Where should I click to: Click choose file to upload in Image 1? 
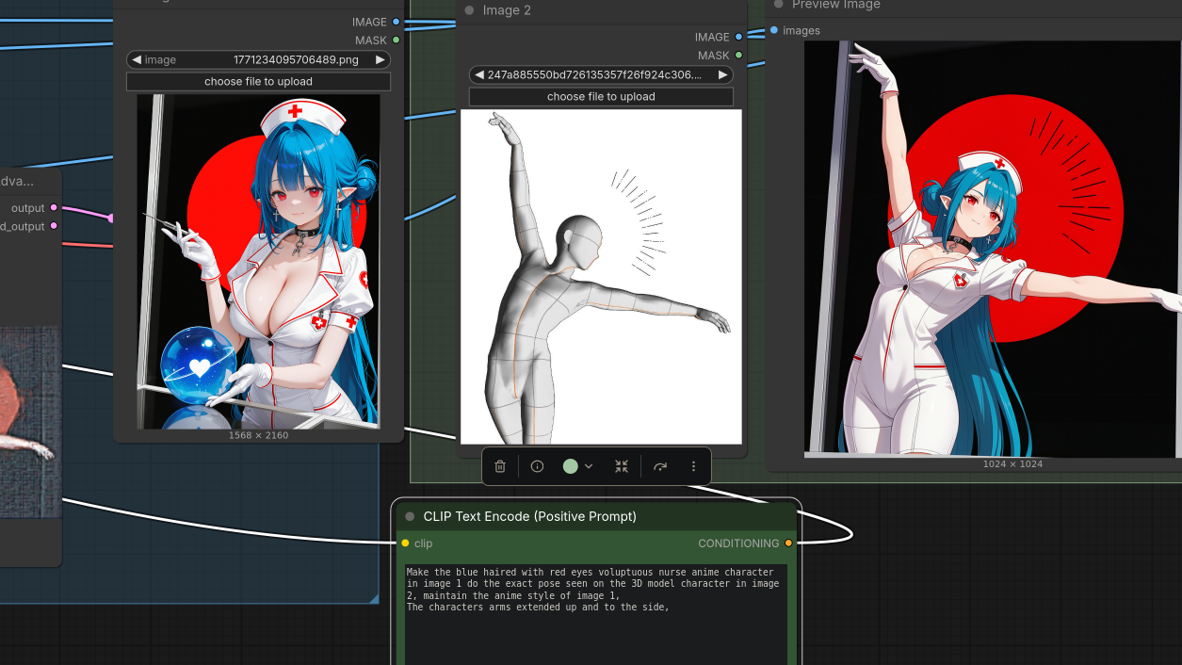click(x=258, y=82)
